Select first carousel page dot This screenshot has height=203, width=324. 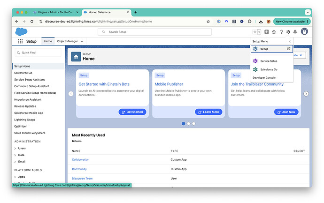(x=183, y=124)
